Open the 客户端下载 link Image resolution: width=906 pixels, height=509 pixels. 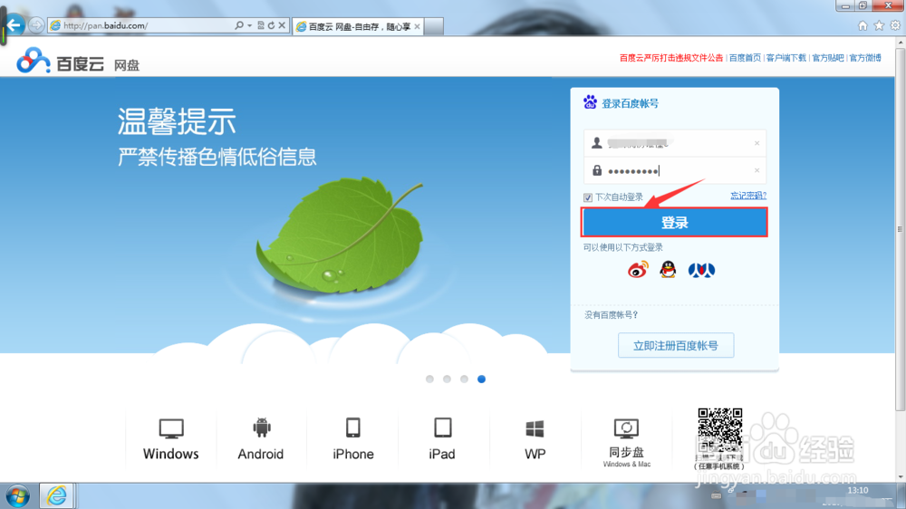coord(786,58)
